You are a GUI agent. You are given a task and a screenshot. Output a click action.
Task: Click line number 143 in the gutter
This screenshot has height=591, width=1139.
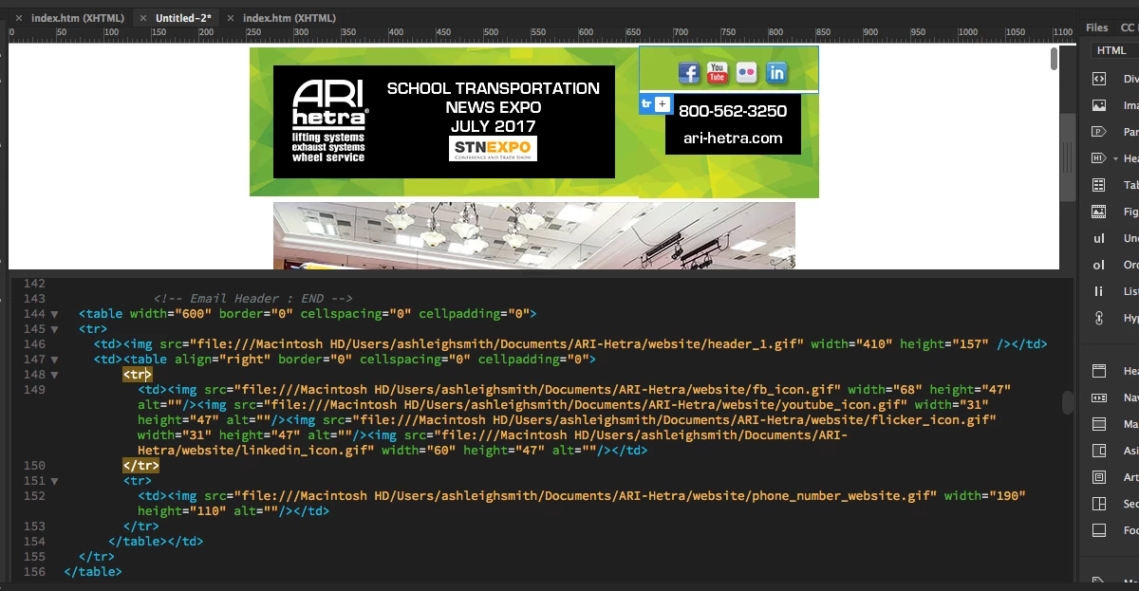click(x=34, y=299)
